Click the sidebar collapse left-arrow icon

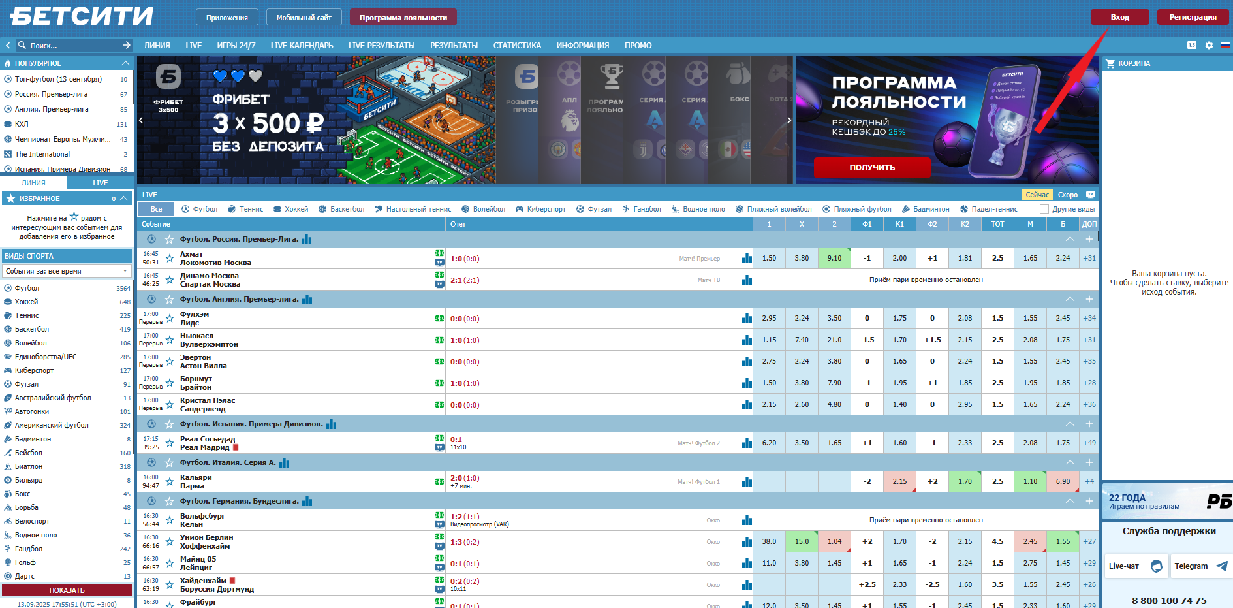click(x=8, y=45)
